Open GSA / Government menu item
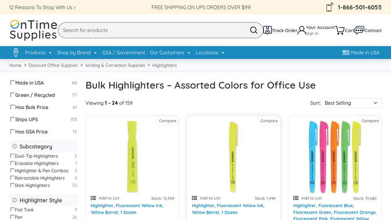 (124, 53)
